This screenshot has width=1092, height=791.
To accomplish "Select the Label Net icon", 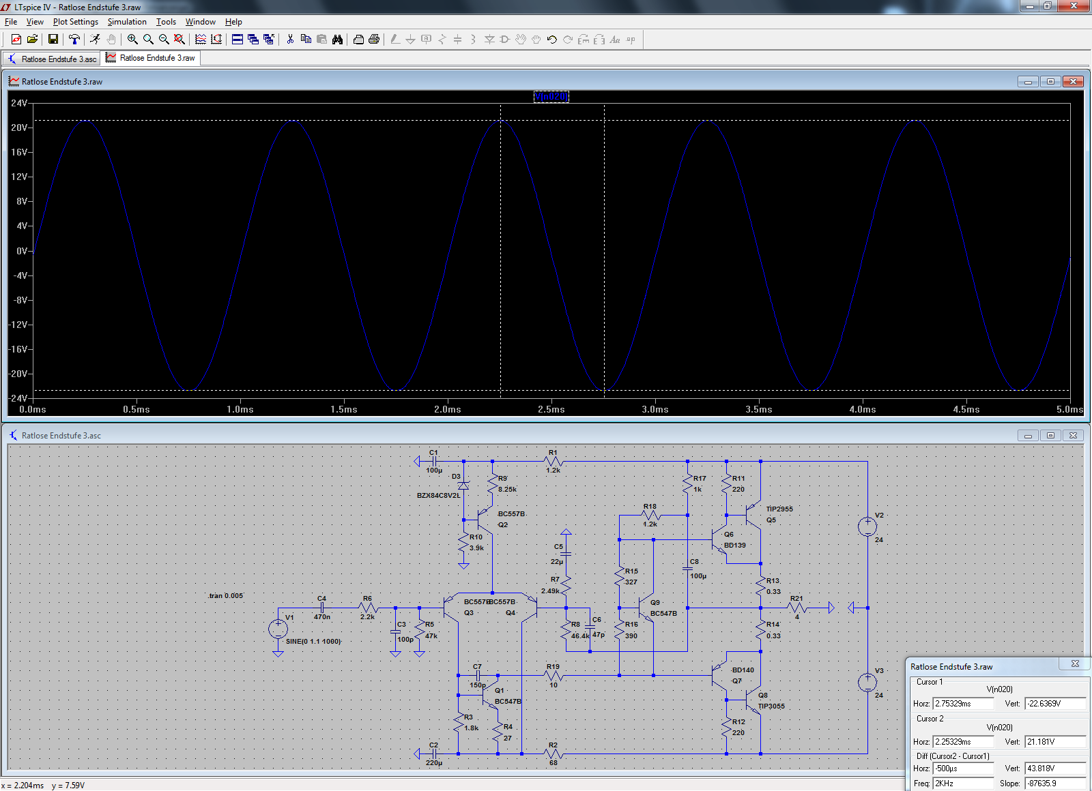I will (427, 40).
